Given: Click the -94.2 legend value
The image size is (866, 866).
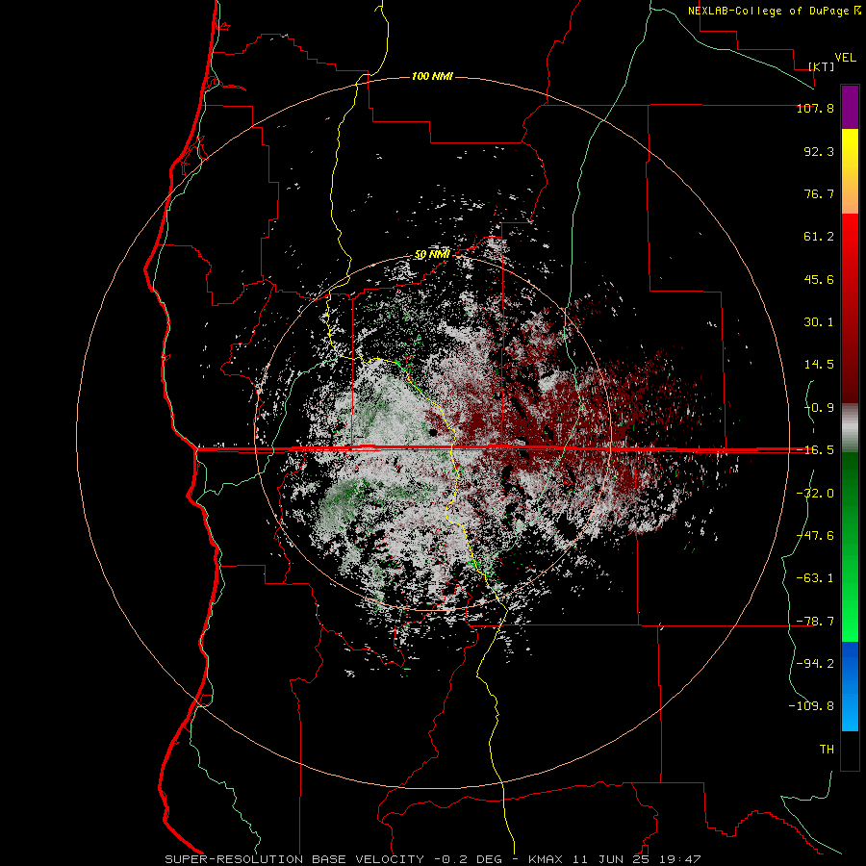Looking at the screenshot, I should click(815, 663).
